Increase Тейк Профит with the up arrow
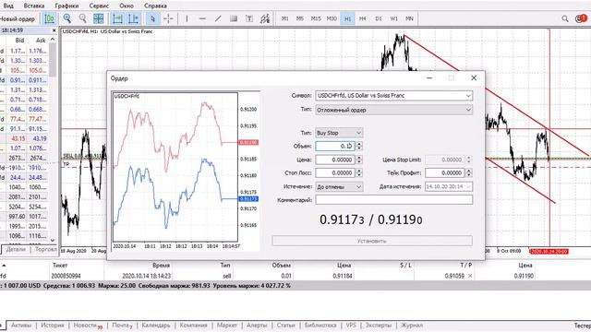591x332 pixels. pos(469,171)
